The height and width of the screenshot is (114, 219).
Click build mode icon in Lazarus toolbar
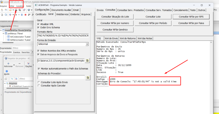[x=10, y=15]
